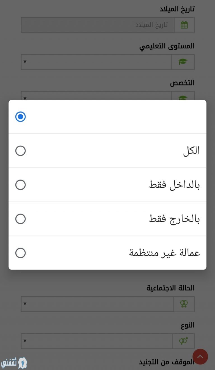Image resolution: width=215 pixels, height=370 pixels.
Task: Open the النوع dropdown arrow
Action: (x=25, y=341)
